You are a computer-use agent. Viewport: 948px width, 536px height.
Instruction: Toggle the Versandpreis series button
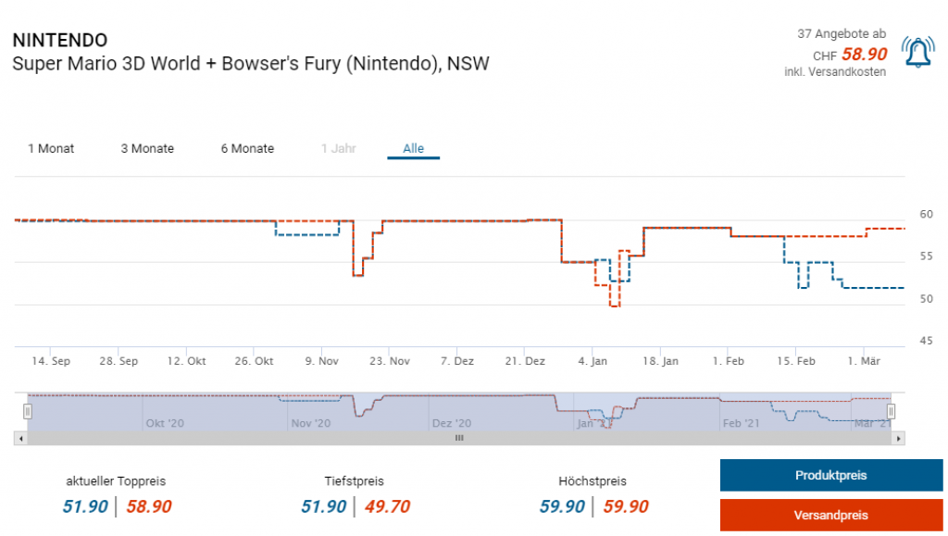tap(830, 515)
